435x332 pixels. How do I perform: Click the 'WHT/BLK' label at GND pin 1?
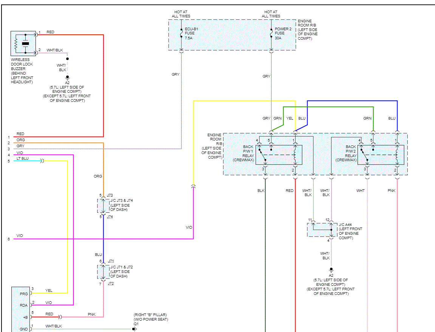tap(54, 326)
